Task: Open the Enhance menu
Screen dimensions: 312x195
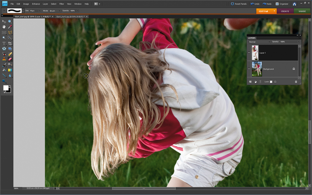Action: (36, 4)
